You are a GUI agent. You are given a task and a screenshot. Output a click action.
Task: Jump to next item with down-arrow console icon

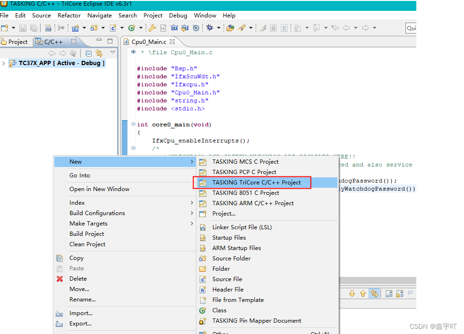(352, 293)
